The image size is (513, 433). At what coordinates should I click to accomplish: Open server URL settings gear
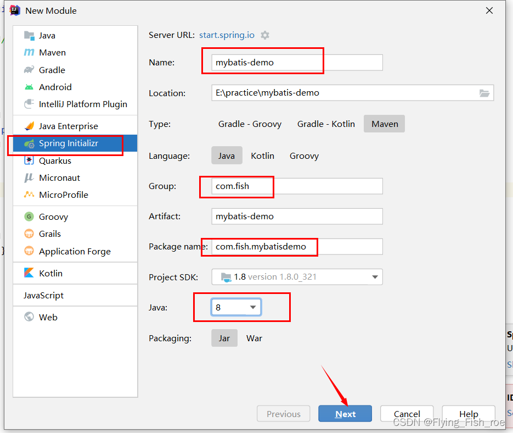point(265,35)
